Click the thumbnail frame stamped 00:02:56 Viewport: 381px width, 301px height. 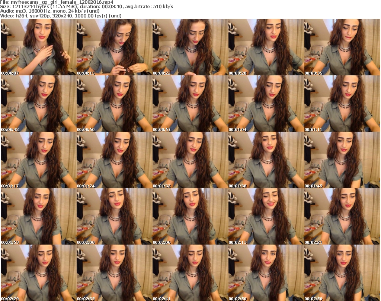point(342,273)
